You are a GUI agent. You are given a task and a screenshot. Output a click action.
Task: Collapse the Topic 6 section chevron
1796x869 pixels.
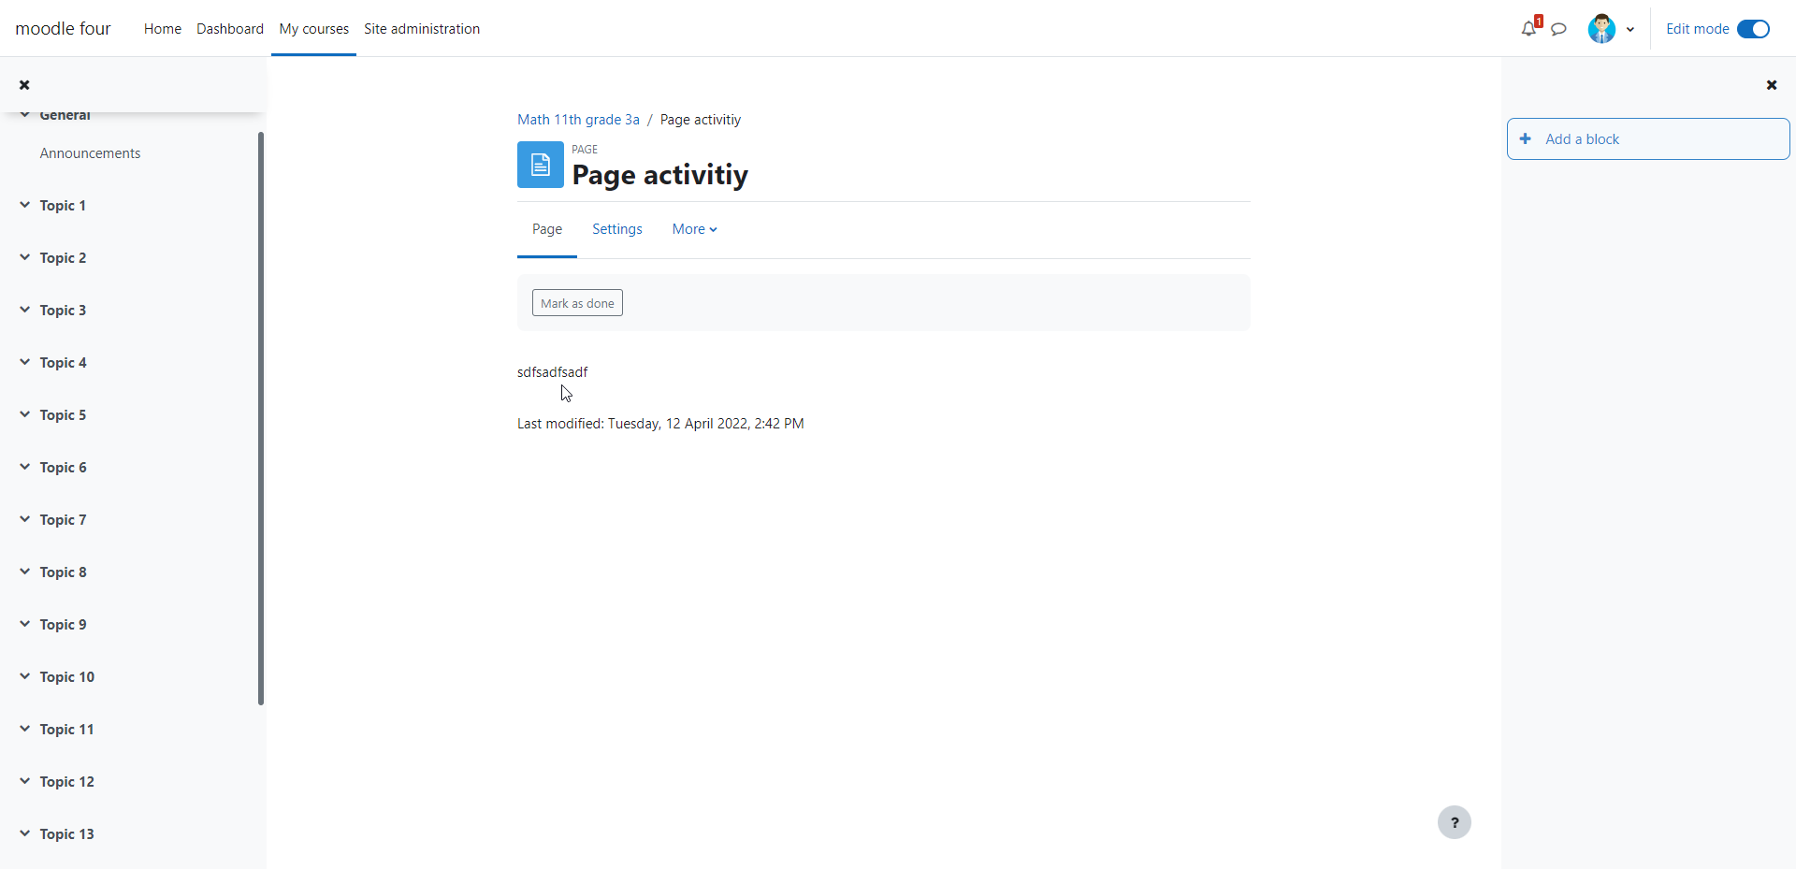pyautogui.click(x=24, y=467)
